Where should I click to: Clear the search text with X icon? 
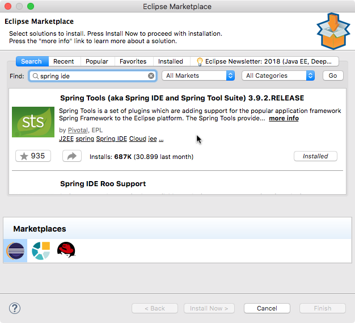151,75
